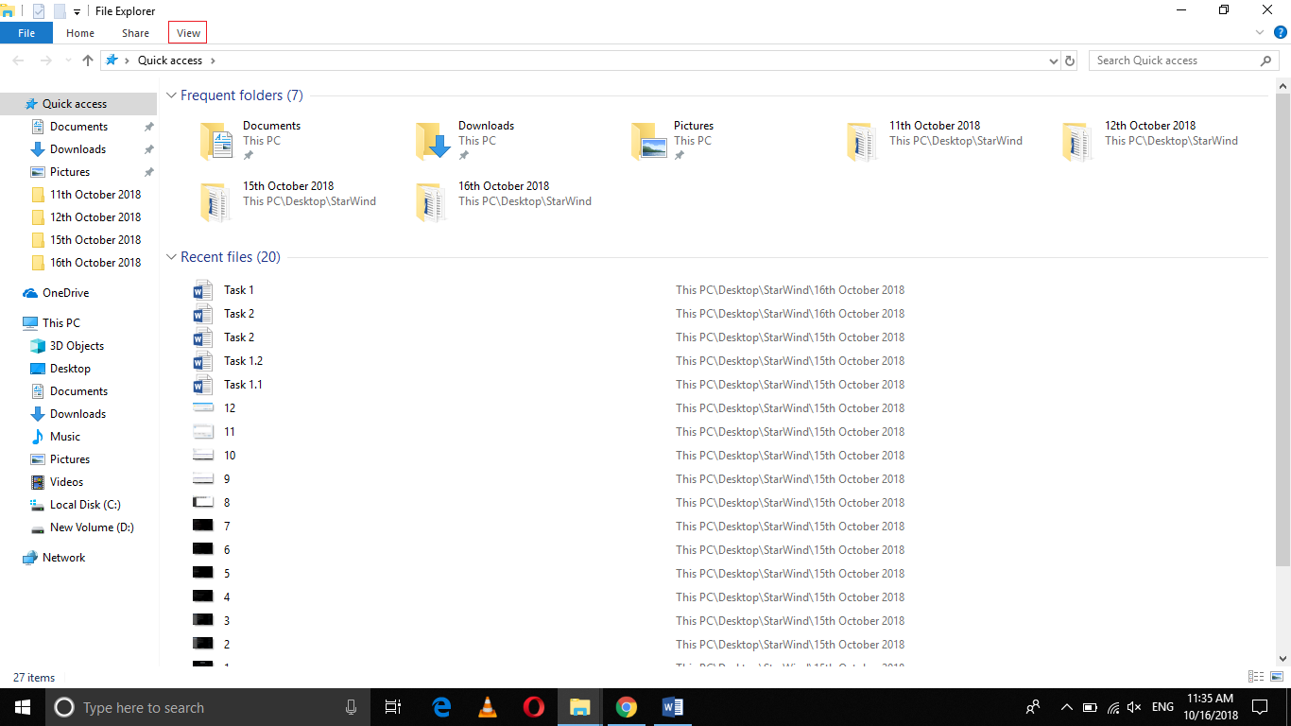The image size is (1291, 726).
Task: Open the Share tab
Action: click(134, 31)
